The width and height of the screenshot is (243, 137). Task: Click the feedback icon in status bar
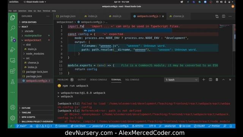point(225,126)
